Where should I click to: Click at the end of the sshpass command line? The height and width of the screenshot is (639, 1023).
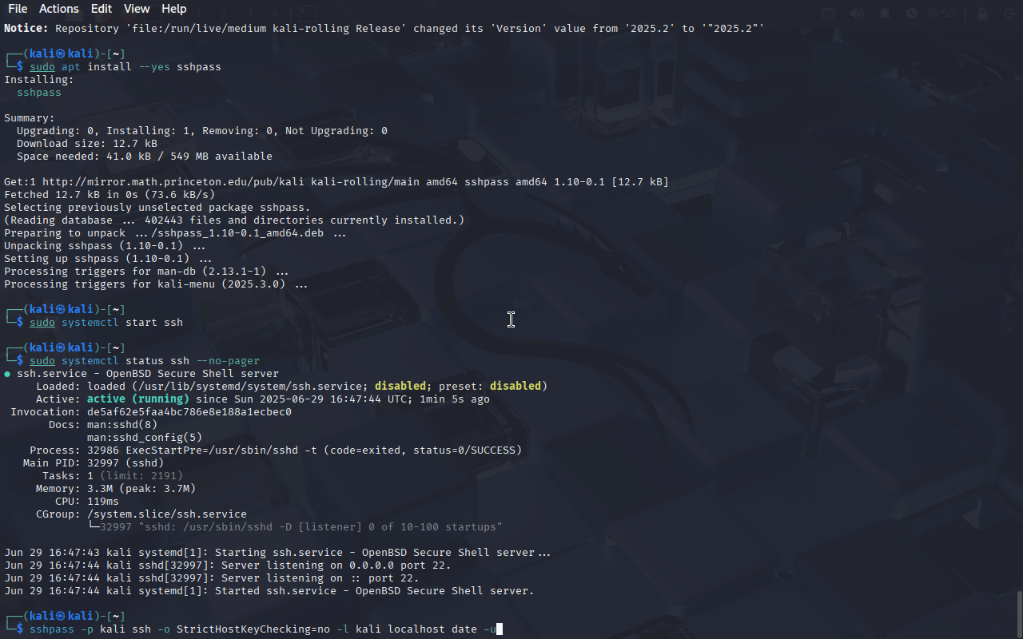coord(500,629)
